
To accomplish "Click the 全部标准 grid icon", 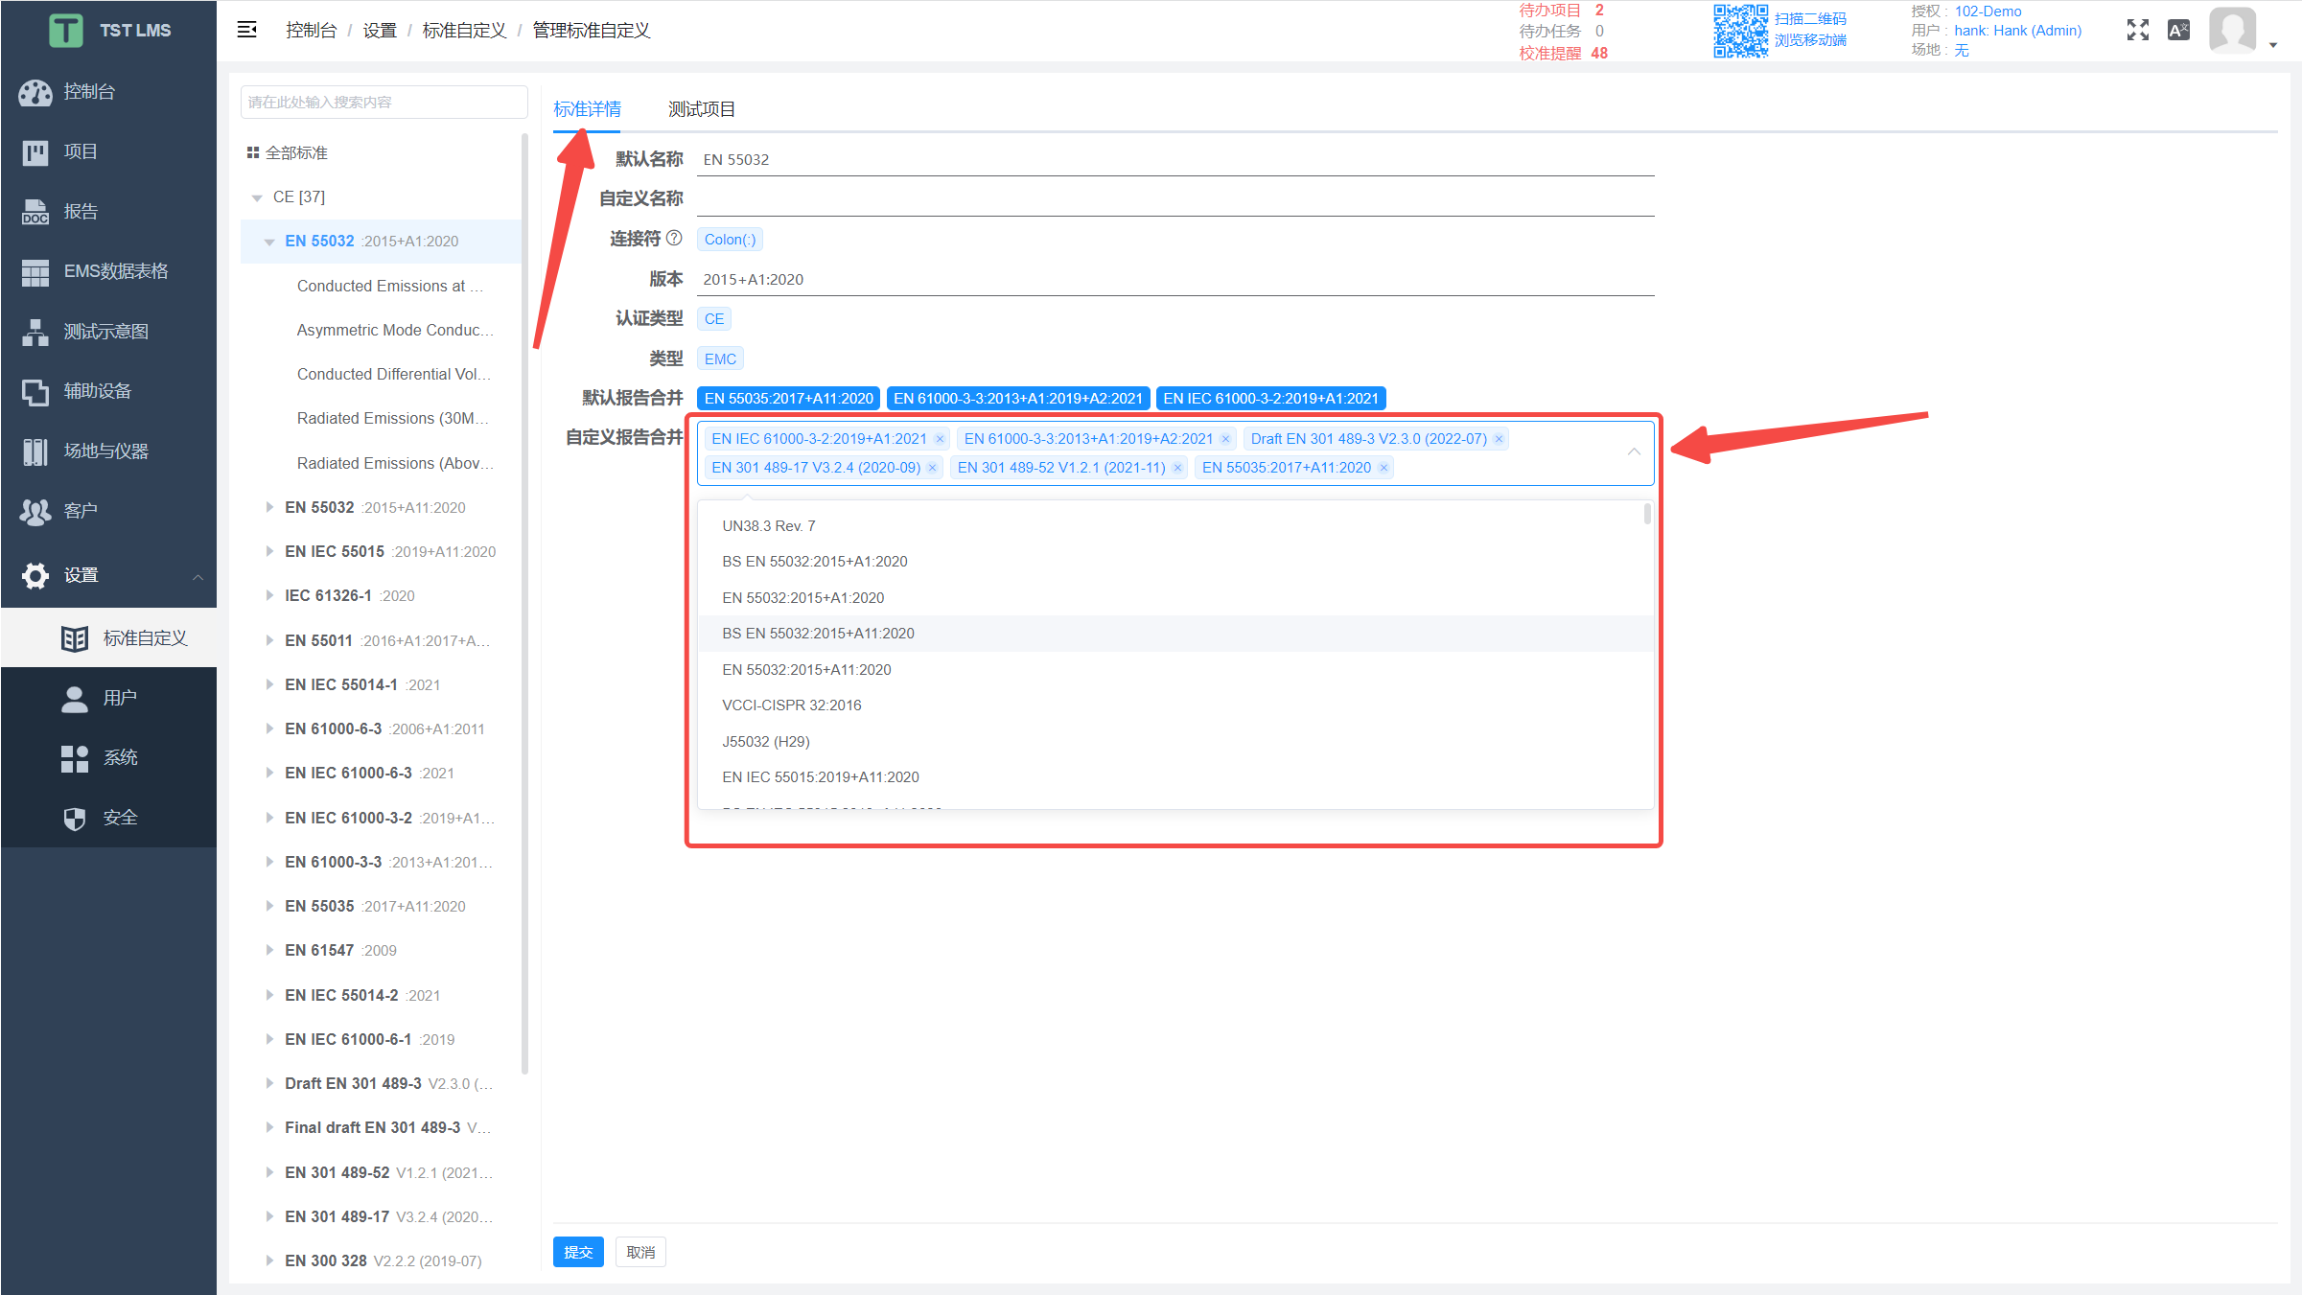I will point(253,152).
